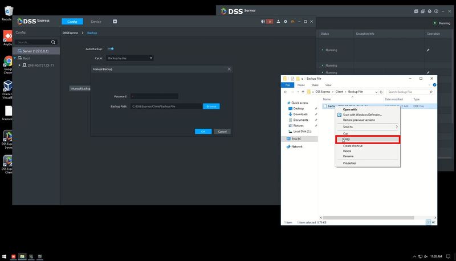Click Cancel in the Manual Backup dialog
The image size is (456, 261).
tap(222, 132)
